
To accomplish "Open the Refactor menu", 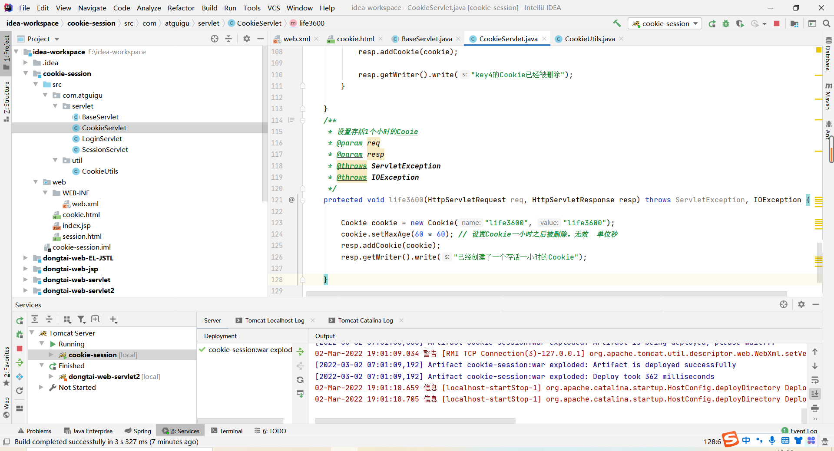I will click(181, 8).
